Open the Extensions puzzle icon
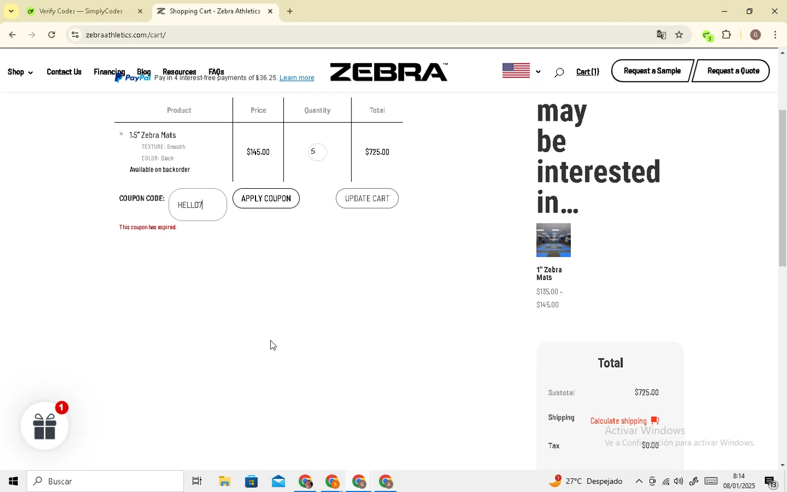787x492 pixels. [727, 35]
